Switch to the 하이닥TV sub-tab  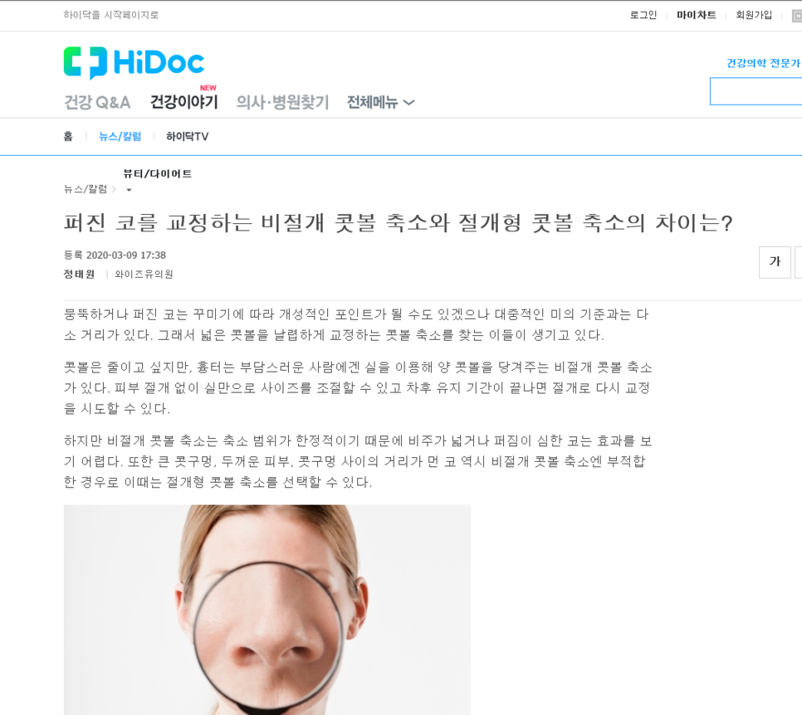tap(187, 137)
